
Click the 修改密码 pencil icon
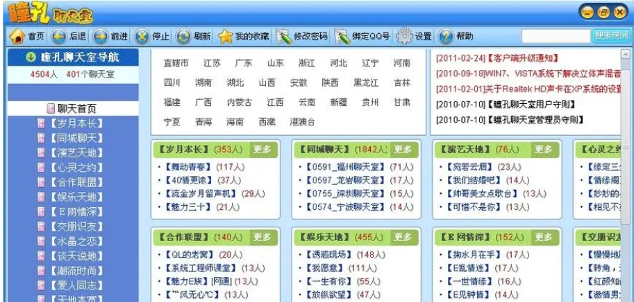[284, 37]
